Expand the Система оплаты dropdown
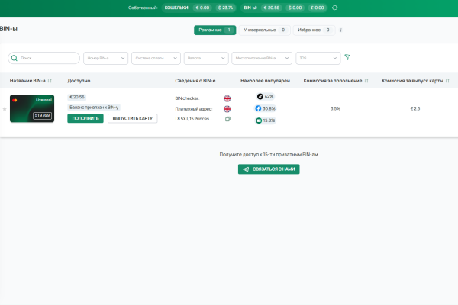The width and height of the screenshot is (458, 305). (x=156, y=58)
